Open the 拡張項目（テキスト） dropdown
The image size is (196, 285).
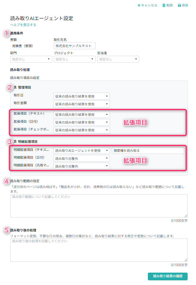coord(81,115)
